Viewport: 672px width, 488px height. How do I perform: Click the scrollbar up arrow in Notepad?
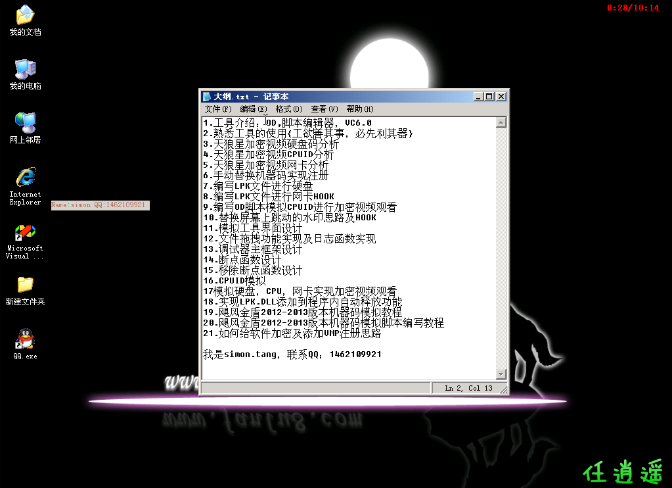501,122
